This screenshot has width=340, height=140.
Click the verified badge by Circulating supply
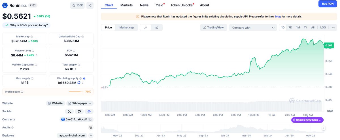pos(84,78)
